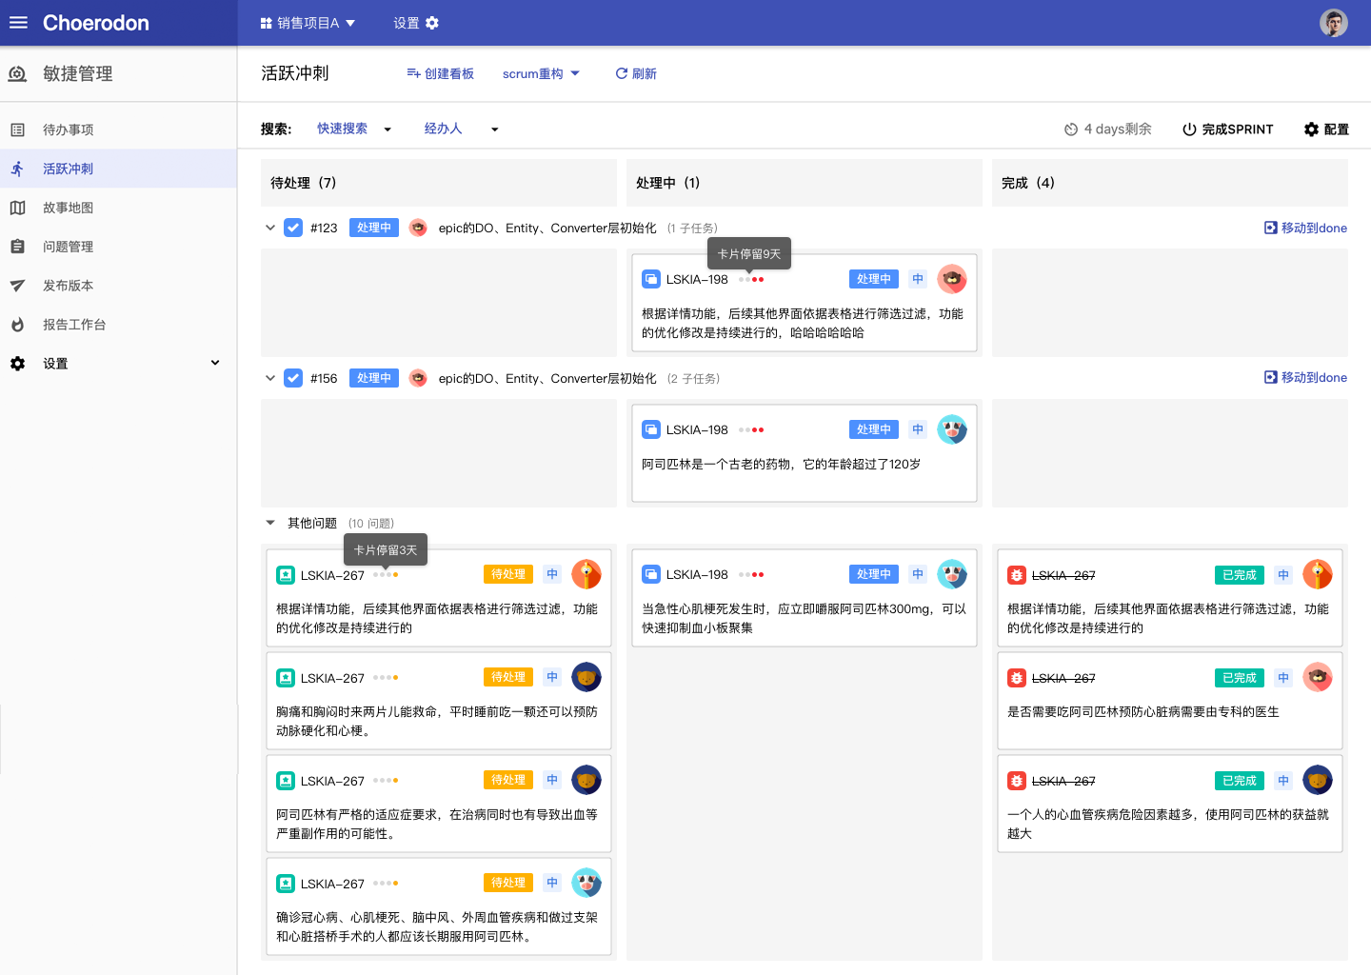This screenshot has height=975, width=1371.
Task: Expand the sidebar 设置 menu chevron
Action: coord(215,363)
